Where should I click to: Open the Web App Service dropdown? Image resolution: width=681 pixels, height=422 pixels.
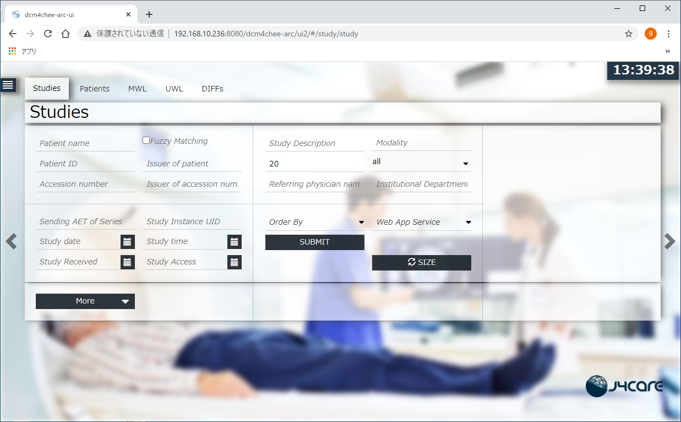coord(421,222)
